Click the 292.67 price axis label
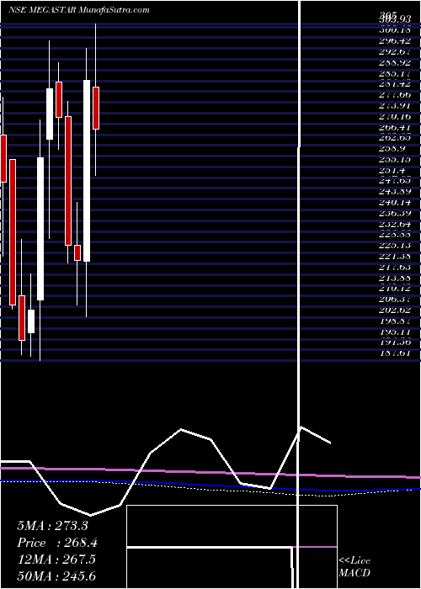Screen dimensions: 421x589 tap(395, 52)
